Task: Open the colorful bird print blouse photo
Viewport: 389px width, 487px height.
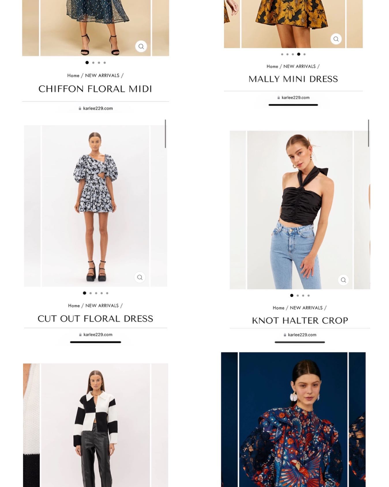Action: 293,419
